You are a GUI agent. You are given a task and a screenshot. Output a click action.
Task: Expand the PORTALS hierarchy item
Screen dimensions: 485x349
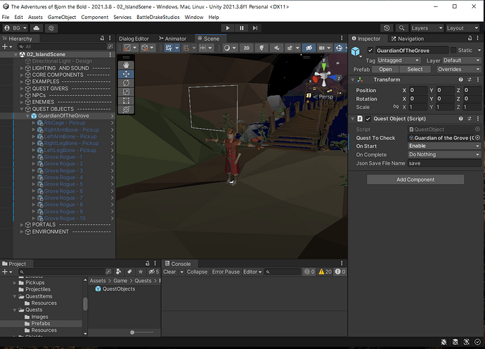coord(22,225)
